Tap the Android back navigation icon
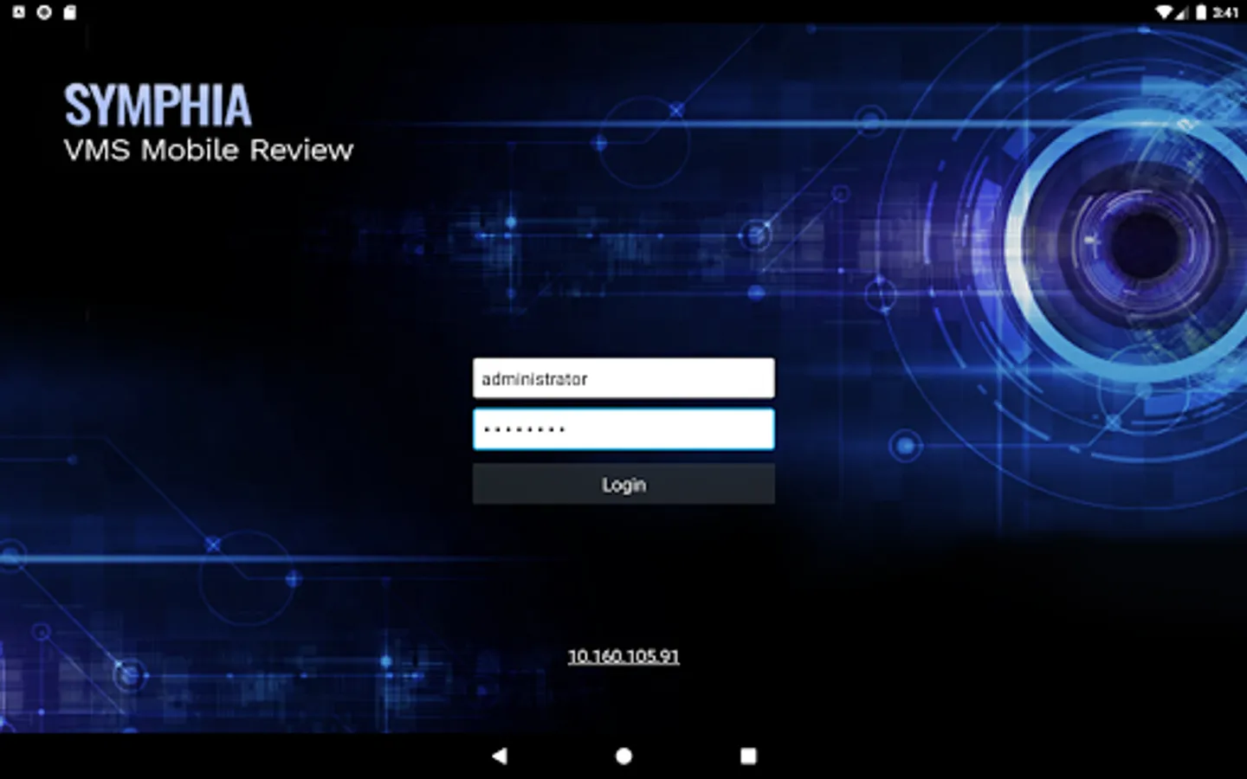The width and height of the screenshot is (1247, 779). (499, 756)
